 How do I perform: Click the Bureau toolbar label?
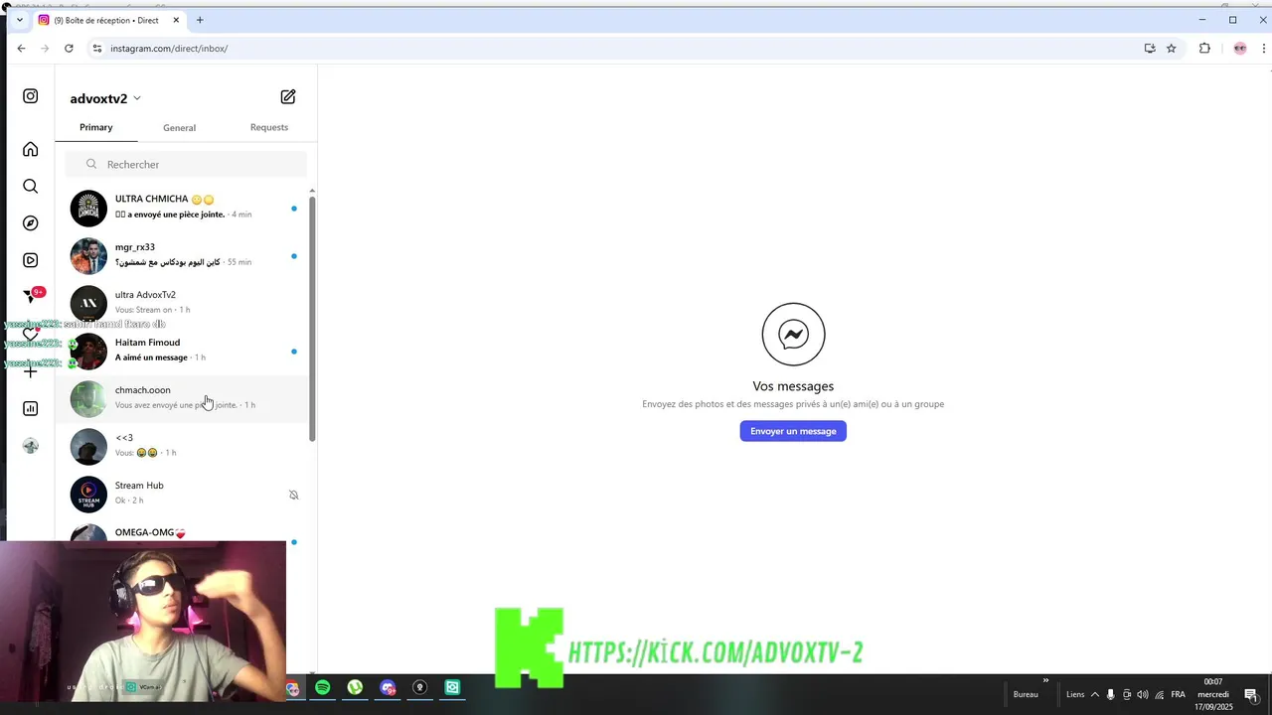1026,694
